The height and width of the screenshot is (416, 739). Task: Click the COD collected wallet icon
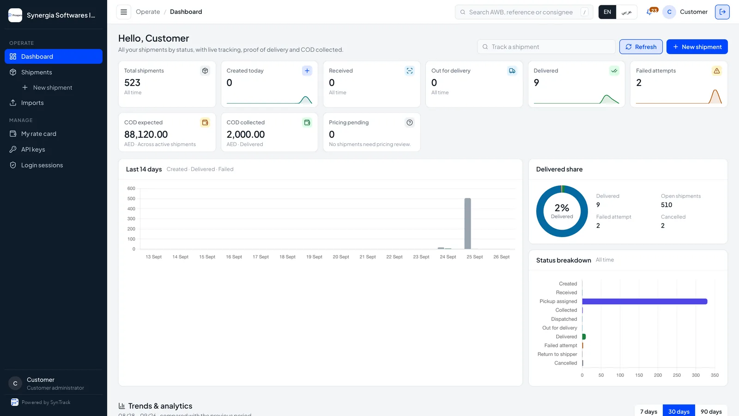coord(307,122)
